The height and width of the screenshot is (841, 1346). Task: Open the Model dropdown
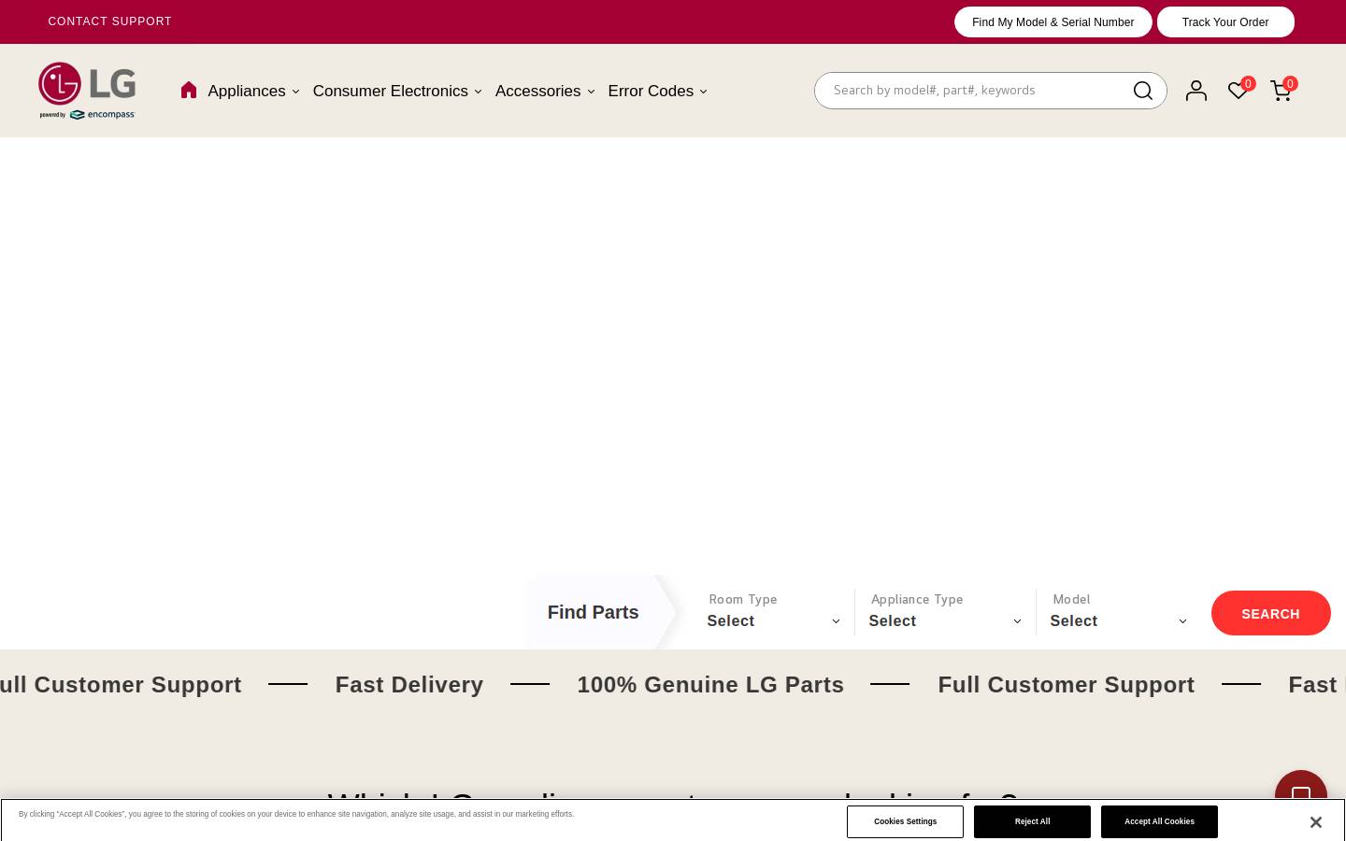tap(1118, 620)
